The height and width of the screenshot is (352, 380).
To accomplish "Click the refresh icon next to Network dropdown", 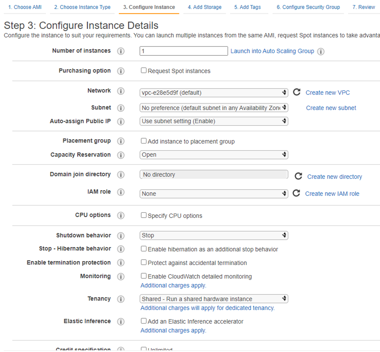I will (x=296, y=92).
